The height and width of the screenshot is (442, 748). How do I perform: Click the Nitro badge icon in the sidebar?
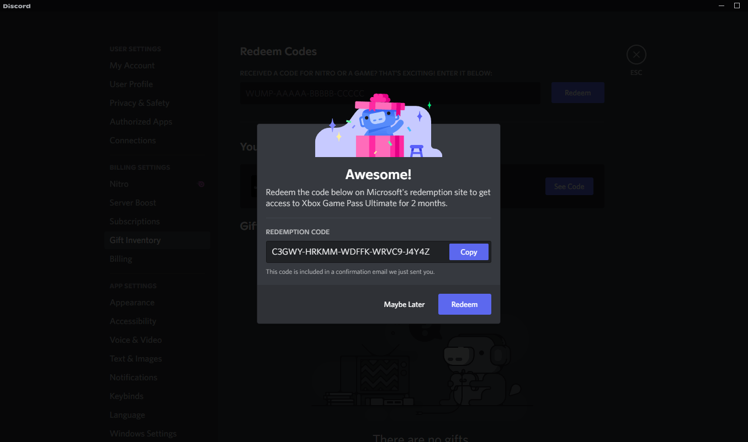(x=201, y=184)
